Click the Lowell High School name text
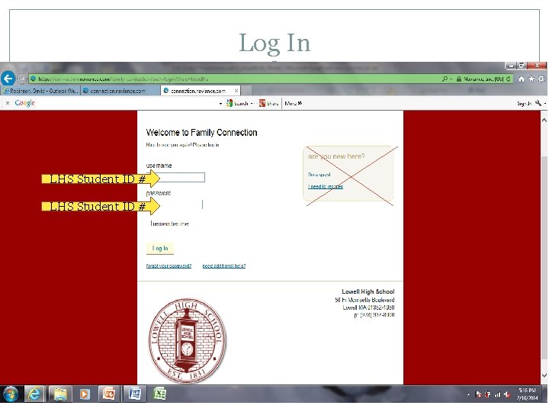Screen dimensions: 549x412 pos(368,291)
